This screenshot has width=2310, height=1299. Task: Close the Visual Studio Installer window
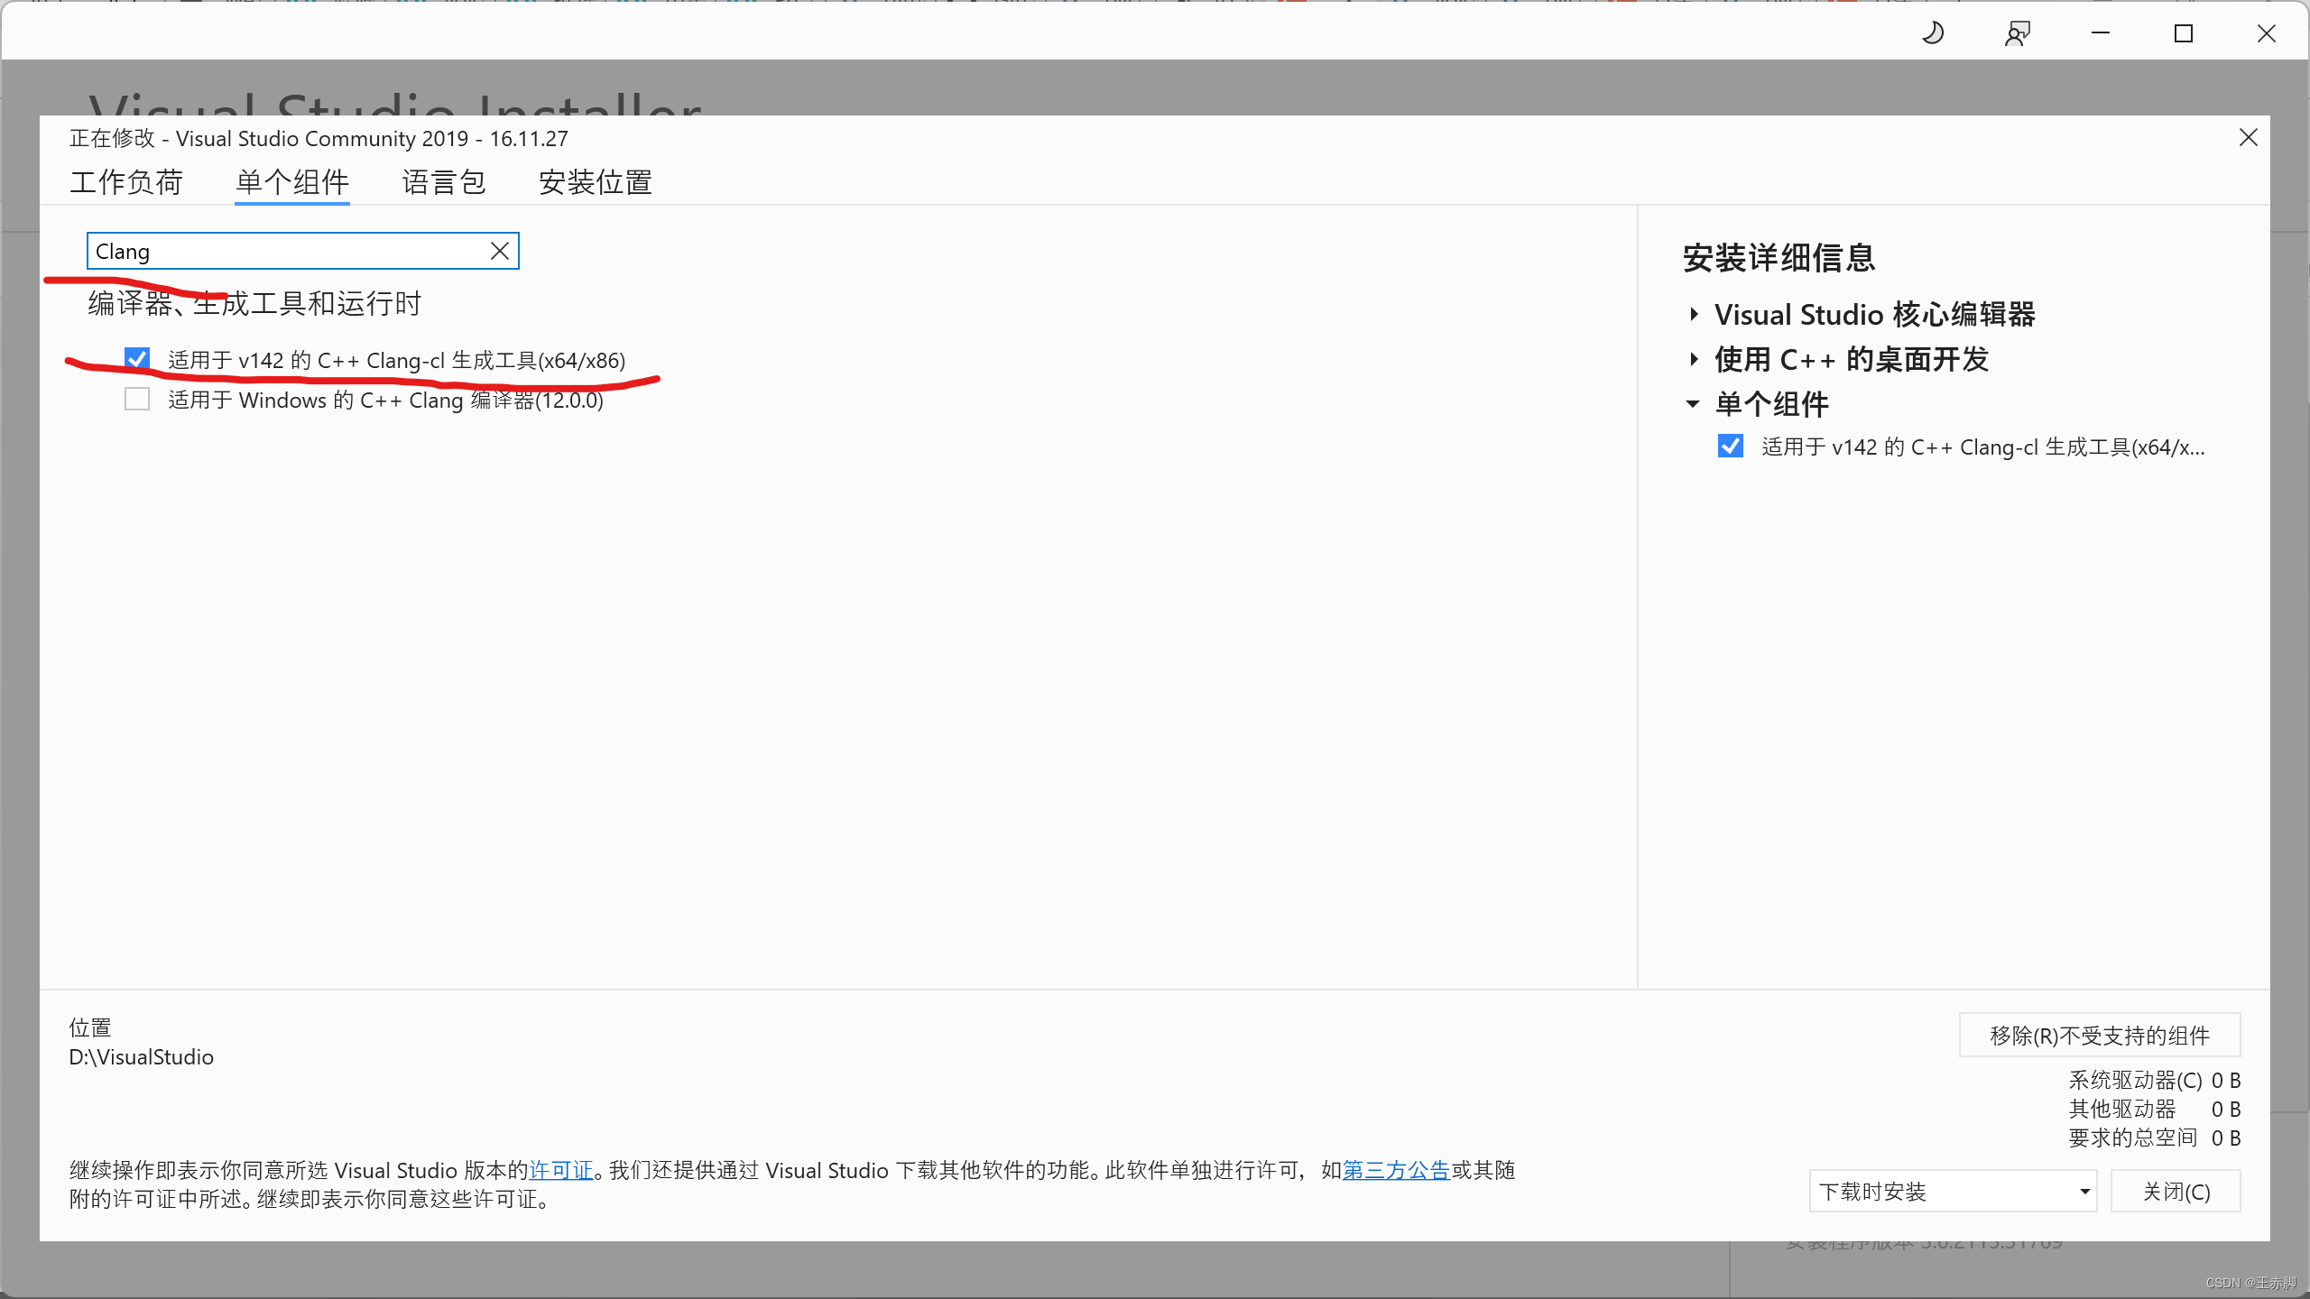point(2267,34)
